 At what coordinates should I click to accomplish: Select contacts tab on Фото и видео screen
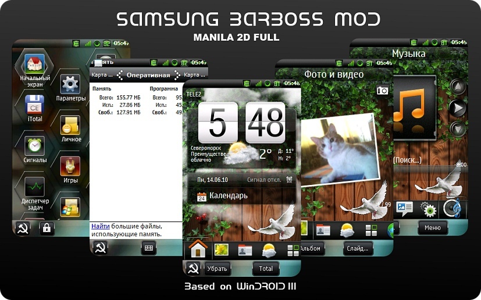pos(323,230)
